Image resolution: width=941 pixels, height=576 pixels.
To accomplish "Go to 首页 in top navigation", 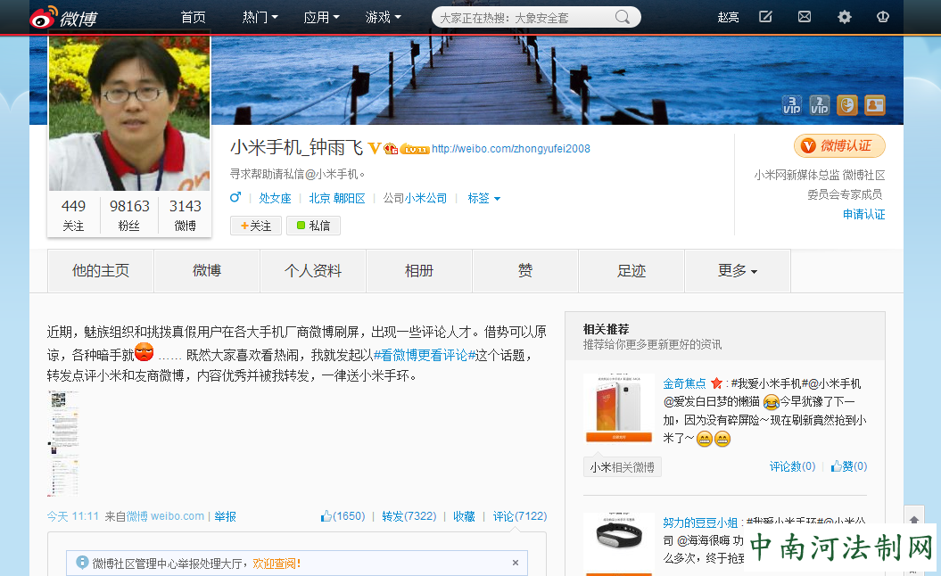I will coord(194,18).
